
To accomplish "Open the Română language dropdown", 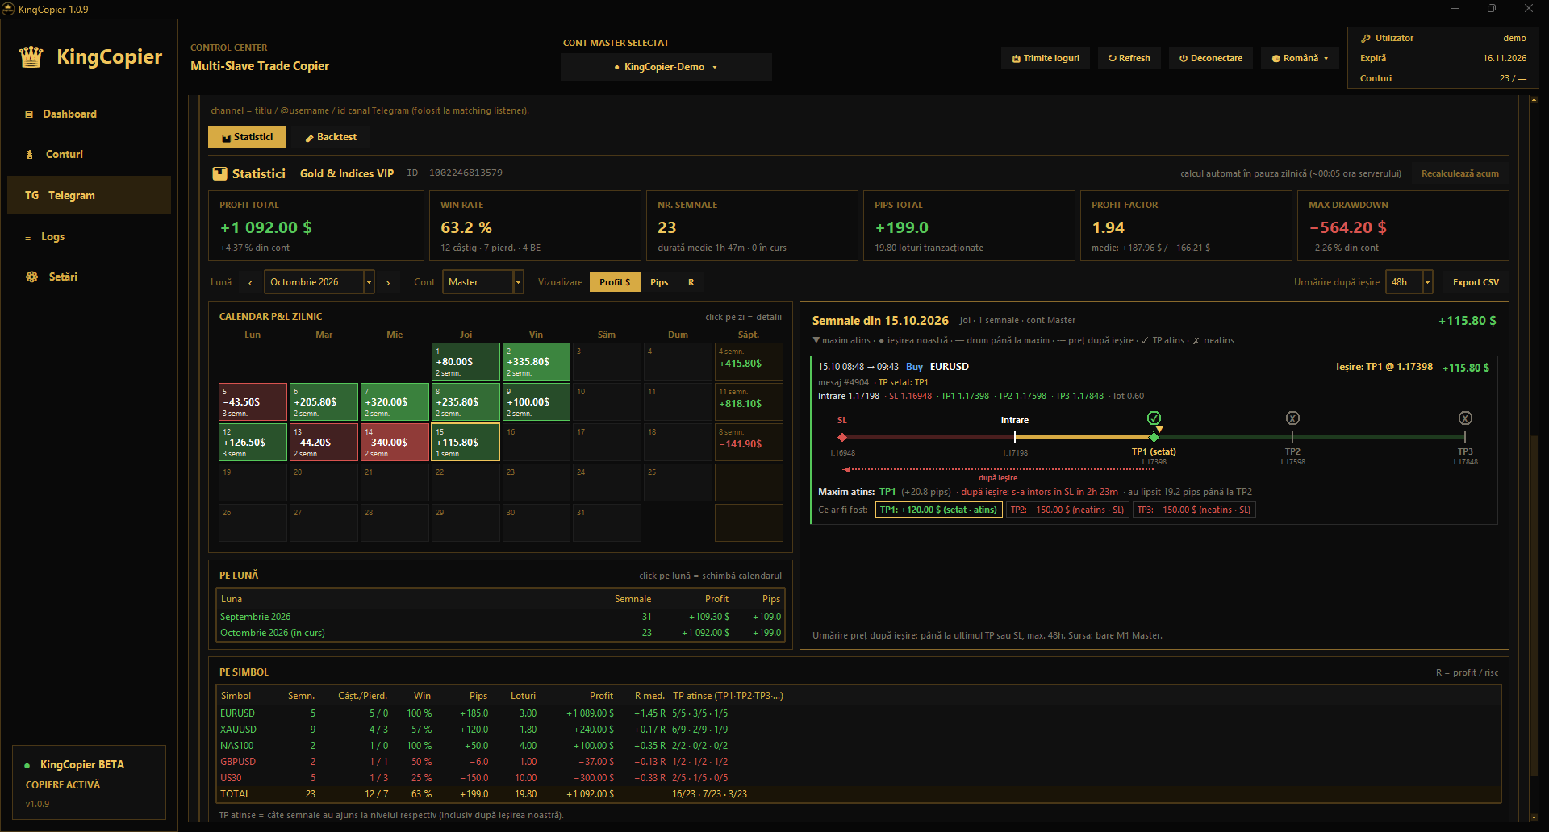I will click(1300, 58).
